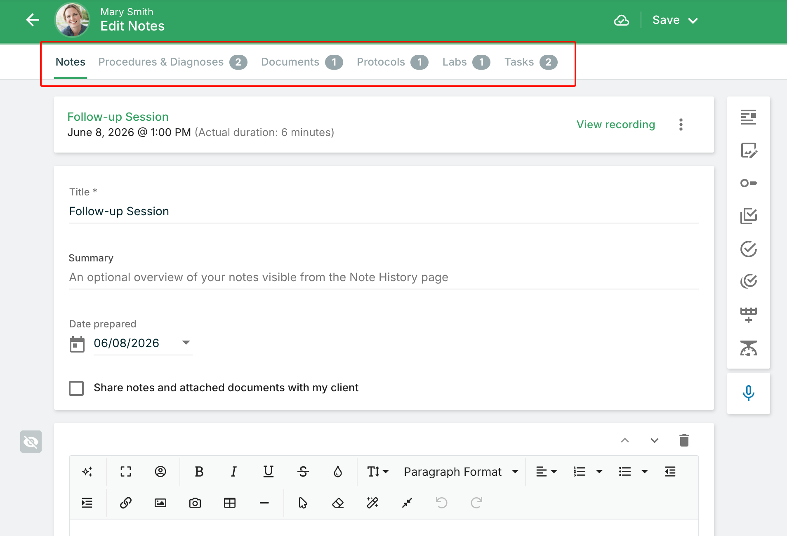Expand bulleted list style options arrow
The image size is (787, 536).
(x=645, y=472)
